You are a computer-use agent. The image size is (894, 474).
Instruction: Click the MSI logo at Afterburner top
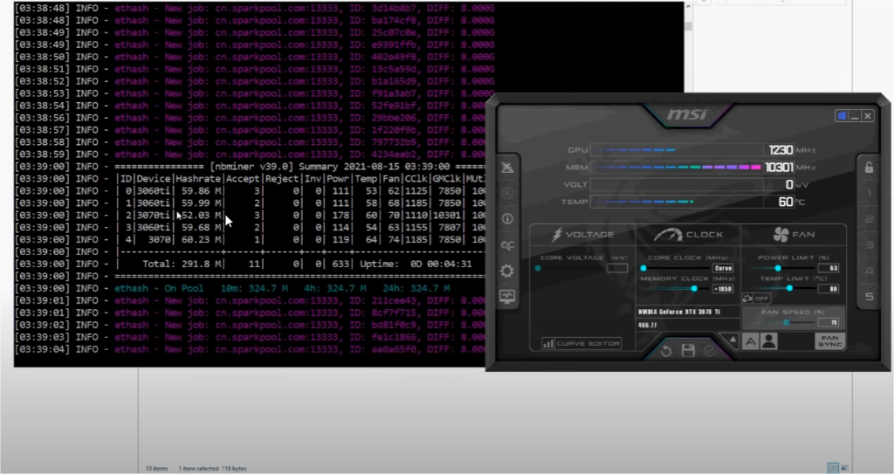click(x=687, y=114)
